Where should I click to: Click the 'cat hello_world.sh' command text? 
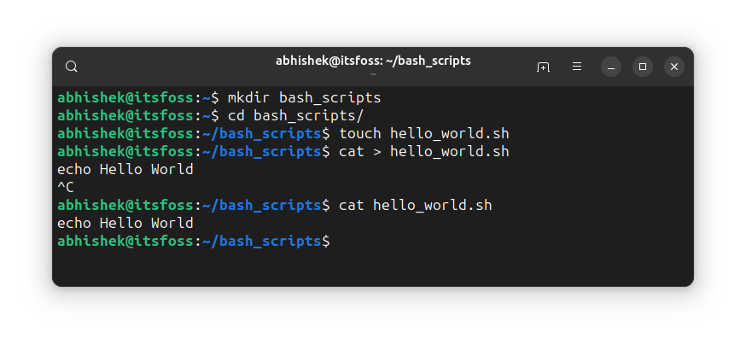[x=415, y=206]
